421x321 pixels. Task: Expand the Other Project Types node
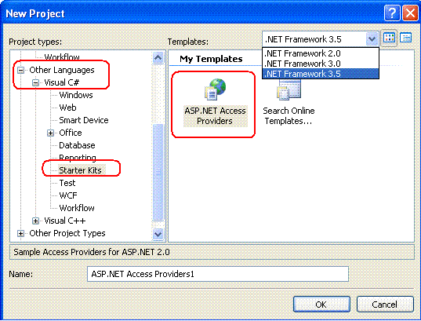tap(20, 234)
